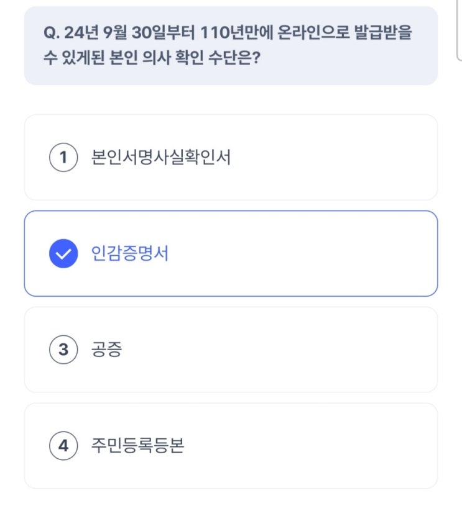This screenshot has width=462, height=506.
Task: Click the 'Q.' prefix of the question
Action: 52,33
